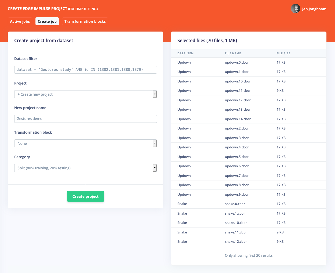Select the snake.0.cbor file name
Screen dimensions: 335x273
[235, 204]
